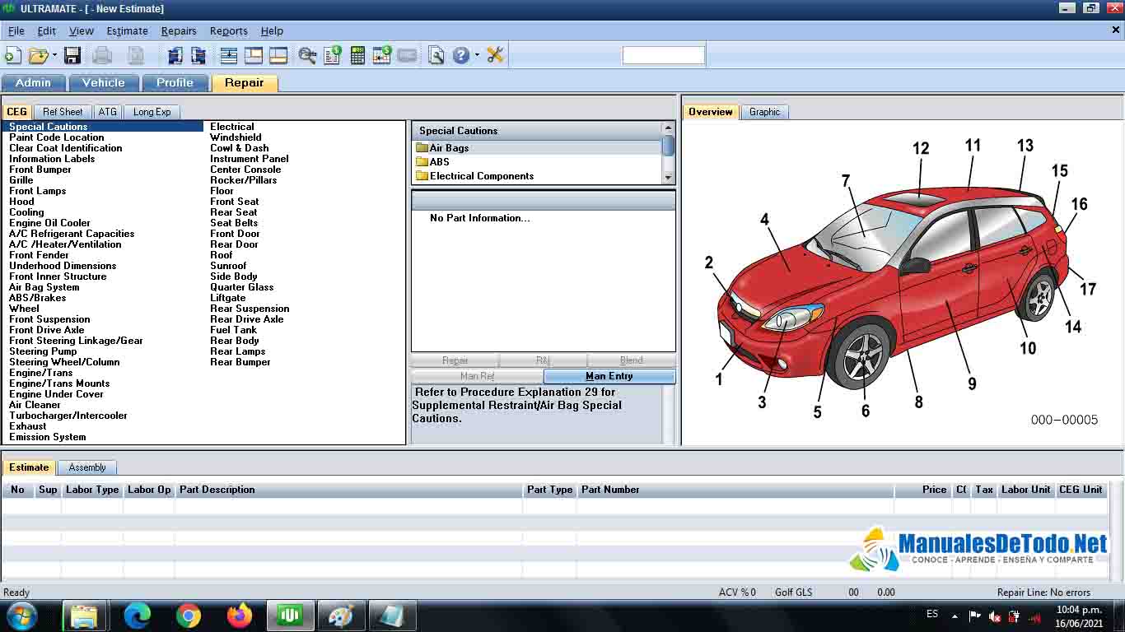
Task: Click the blue question mark help icon
Action: tap(461, 55)
